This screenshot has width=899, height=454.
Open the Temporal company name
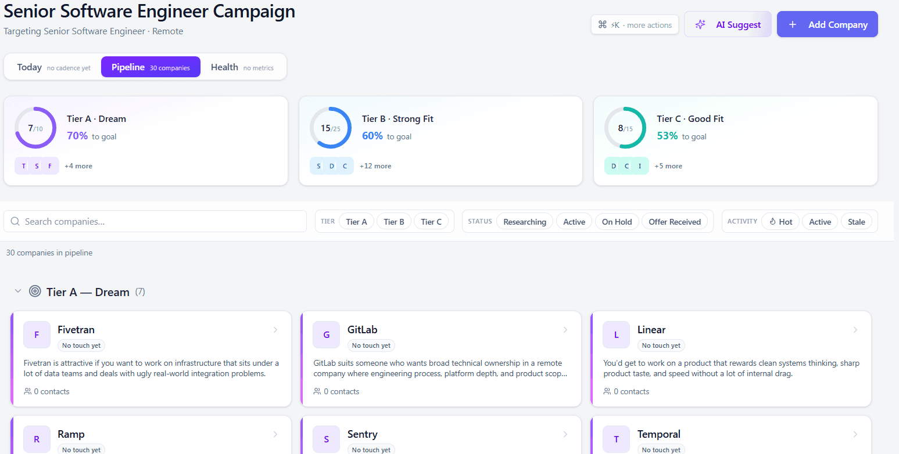[659, 434]
